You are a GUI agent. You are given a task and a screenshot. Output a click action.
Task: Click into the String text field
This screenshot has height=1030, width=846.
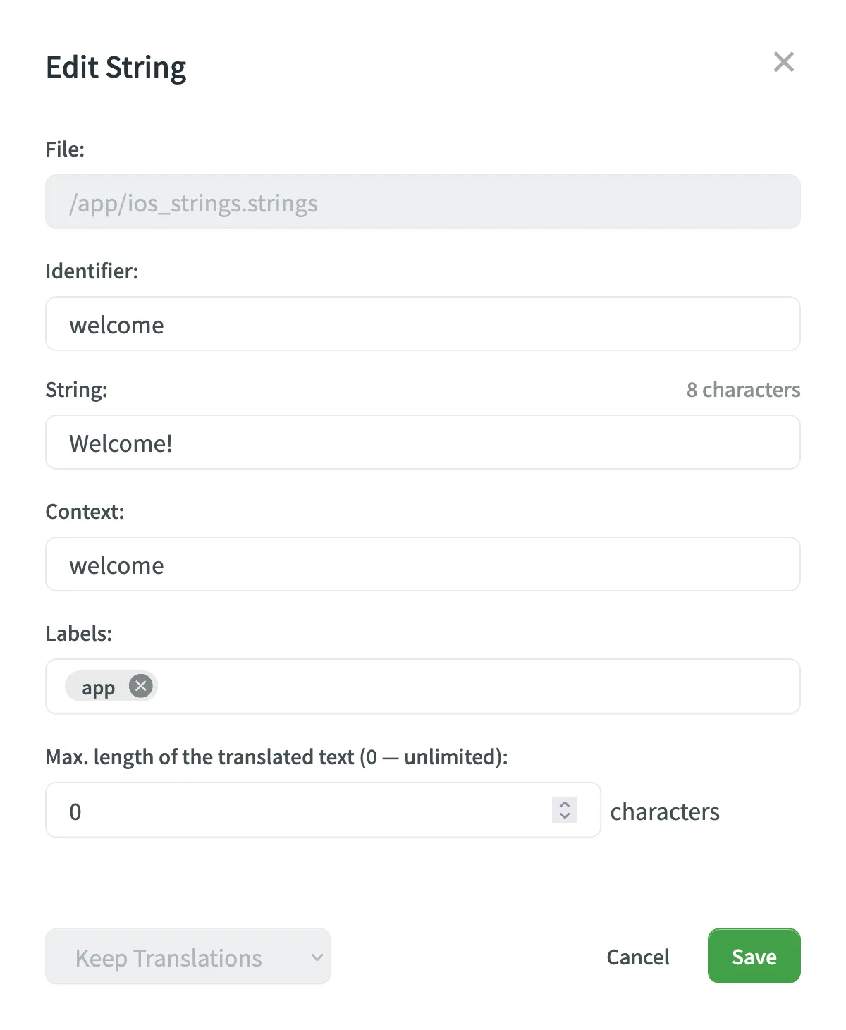423,443
